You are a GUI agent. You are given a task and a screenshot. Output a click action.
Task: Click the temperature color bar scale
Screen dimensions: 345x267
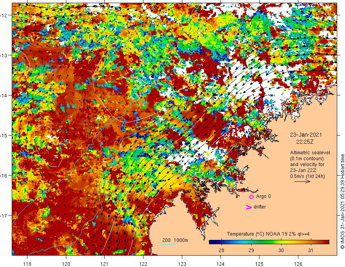tap(269, 242)
